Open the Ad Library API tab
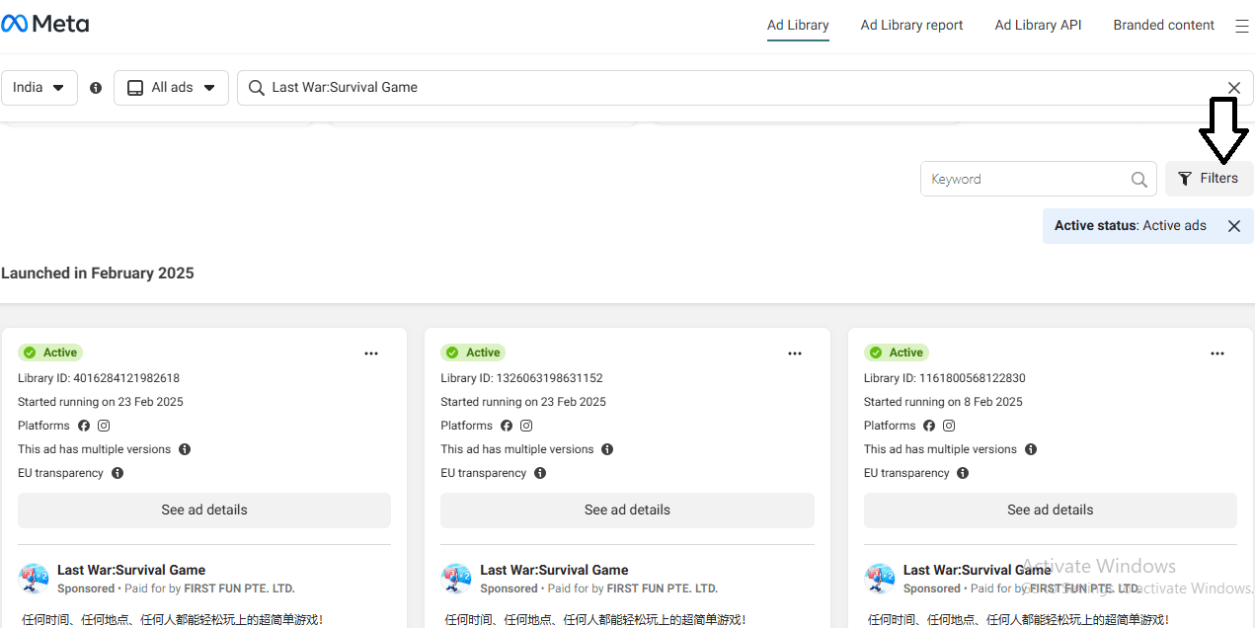This screenshot has height=628, width=1255. click(x=1038, y=26)
